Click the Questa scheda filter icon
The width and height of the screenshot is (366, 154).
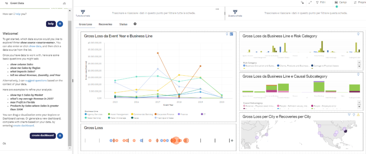(x=235, y=12)
